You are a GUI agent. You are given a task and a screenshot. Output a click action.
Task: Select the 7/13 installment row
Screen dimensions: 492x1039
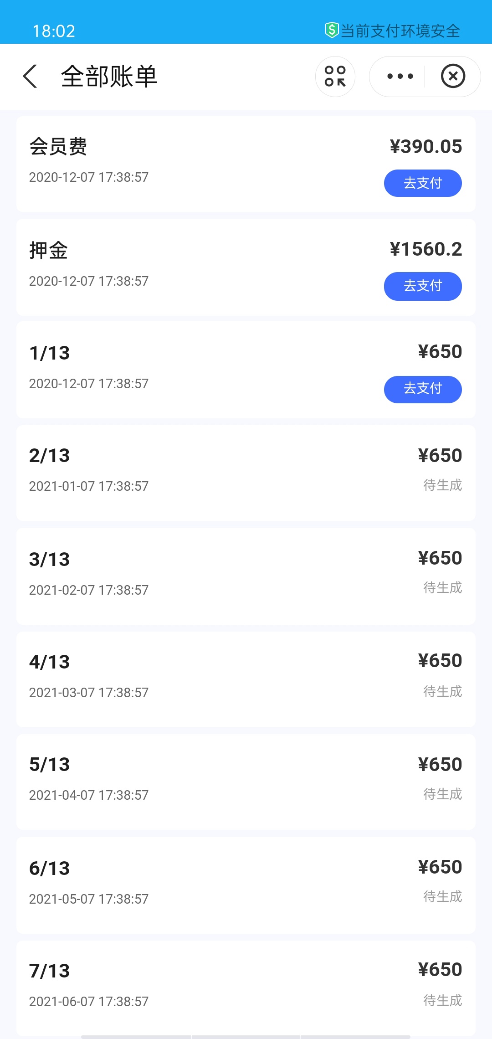(246, 988)
